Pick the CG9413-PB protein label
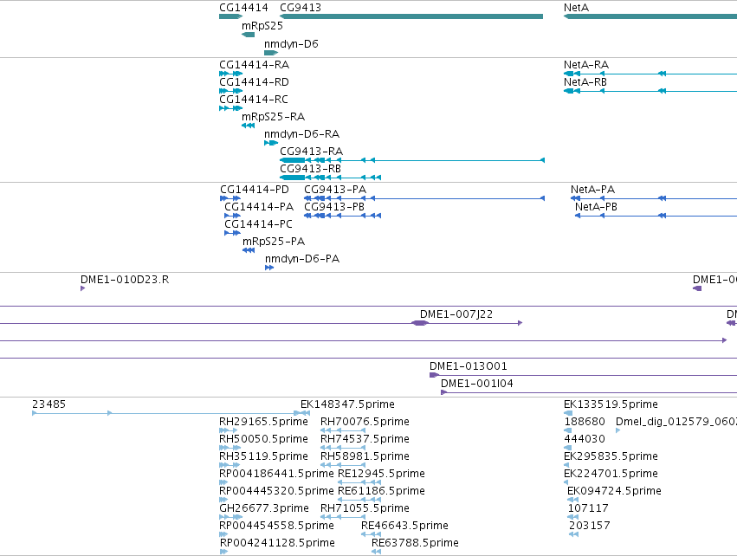This screenshot has width=737, height=556. pos(334,207)
